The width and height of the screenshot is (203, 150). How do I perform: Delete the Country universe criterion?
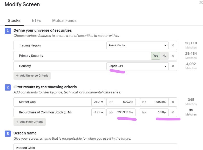click(x=173, y=66)
